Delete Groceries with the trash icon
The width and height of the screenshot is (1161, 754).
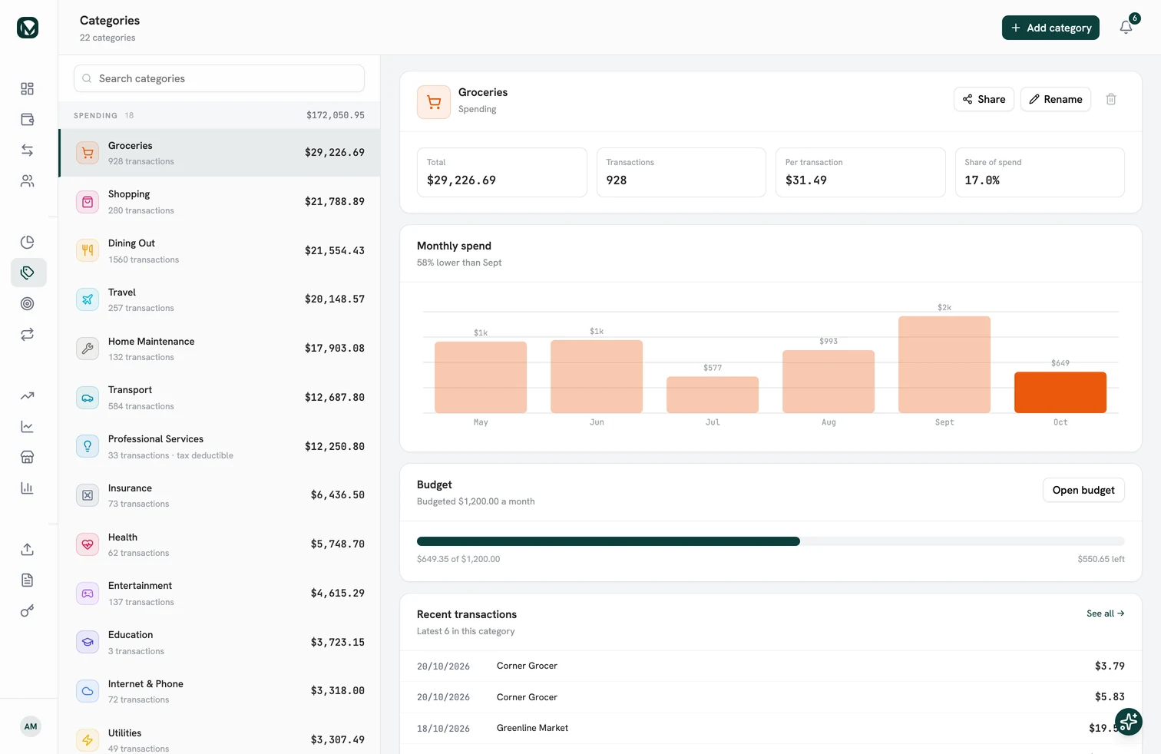[x=1111, y=99]
